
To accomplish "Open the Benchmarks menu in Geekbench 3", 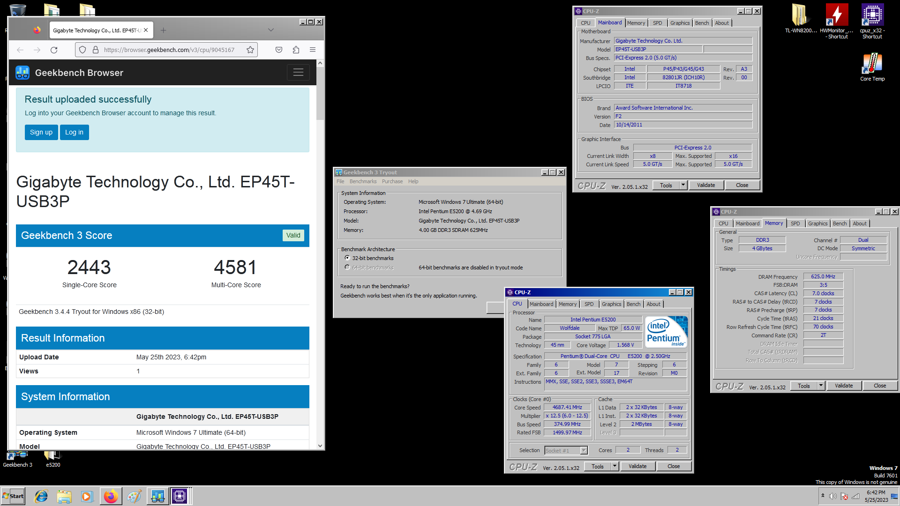I will pos(363,182).
